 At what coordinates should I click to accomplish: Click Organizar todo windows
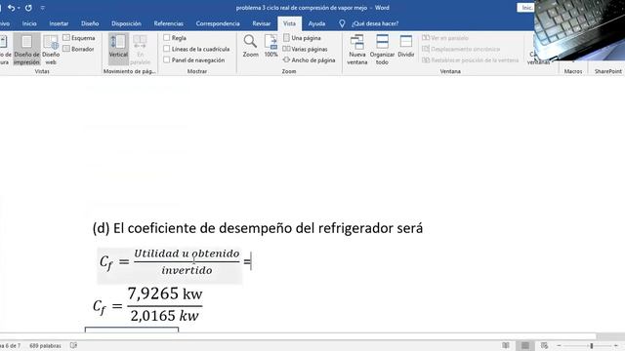coord(382,50)
